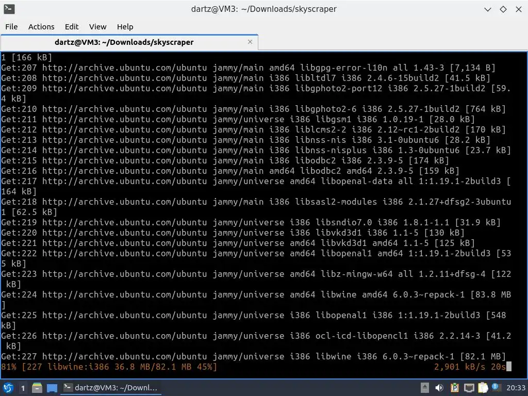Click the Get:225 libopenal1 i386 line

(x=254, y=320)
